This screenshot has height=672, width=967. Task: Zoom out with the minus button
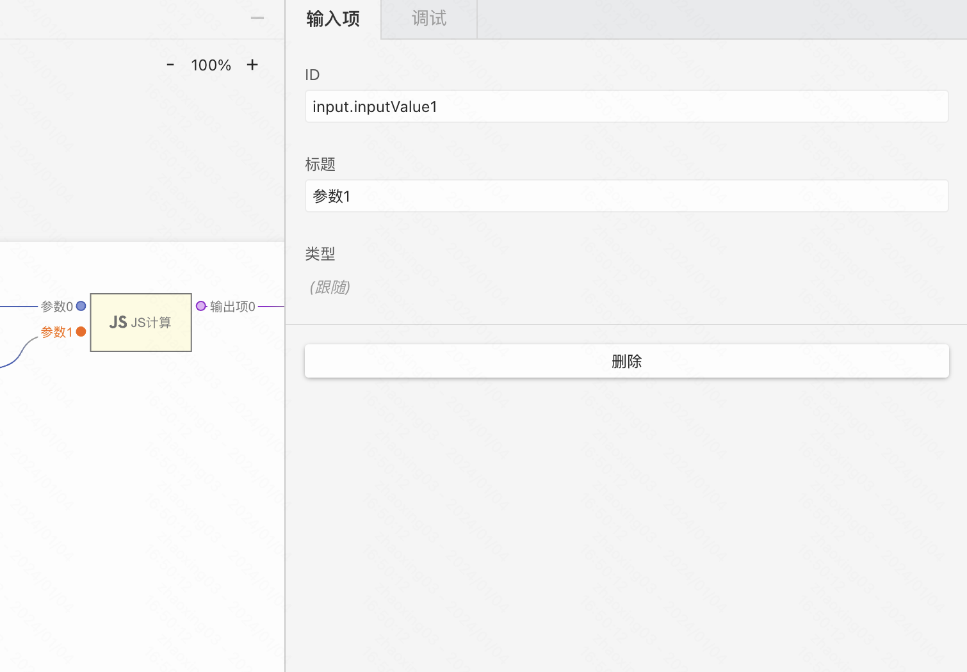(170, 65)
